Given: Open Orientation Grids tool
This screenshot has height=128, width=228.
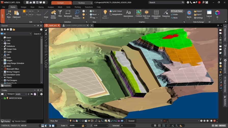Looking at the screenshot, I should click(156, 14).
